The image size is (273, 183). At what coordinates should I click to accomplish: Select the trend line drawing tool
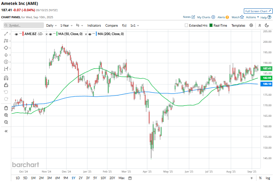click(x=6, y=34)
